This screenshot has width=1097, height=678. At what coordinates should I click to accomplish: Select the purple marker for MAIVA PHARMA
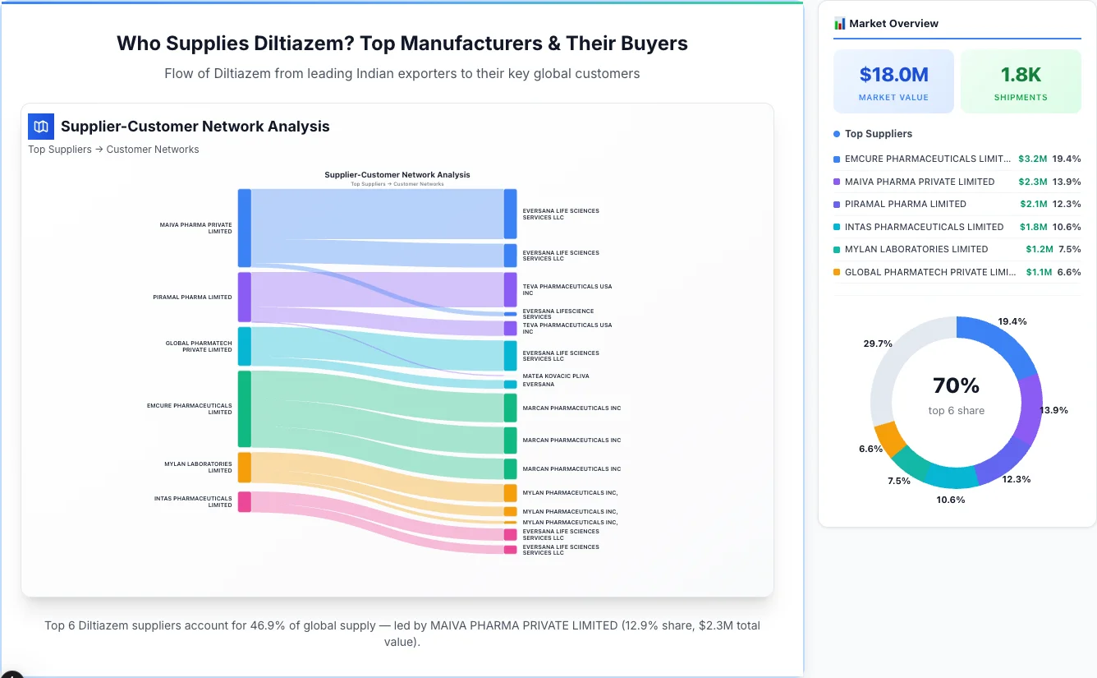click(838, 182)
